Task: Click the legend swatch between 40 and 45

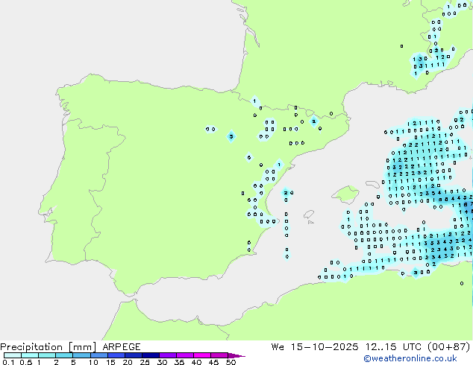Action: 203,355
